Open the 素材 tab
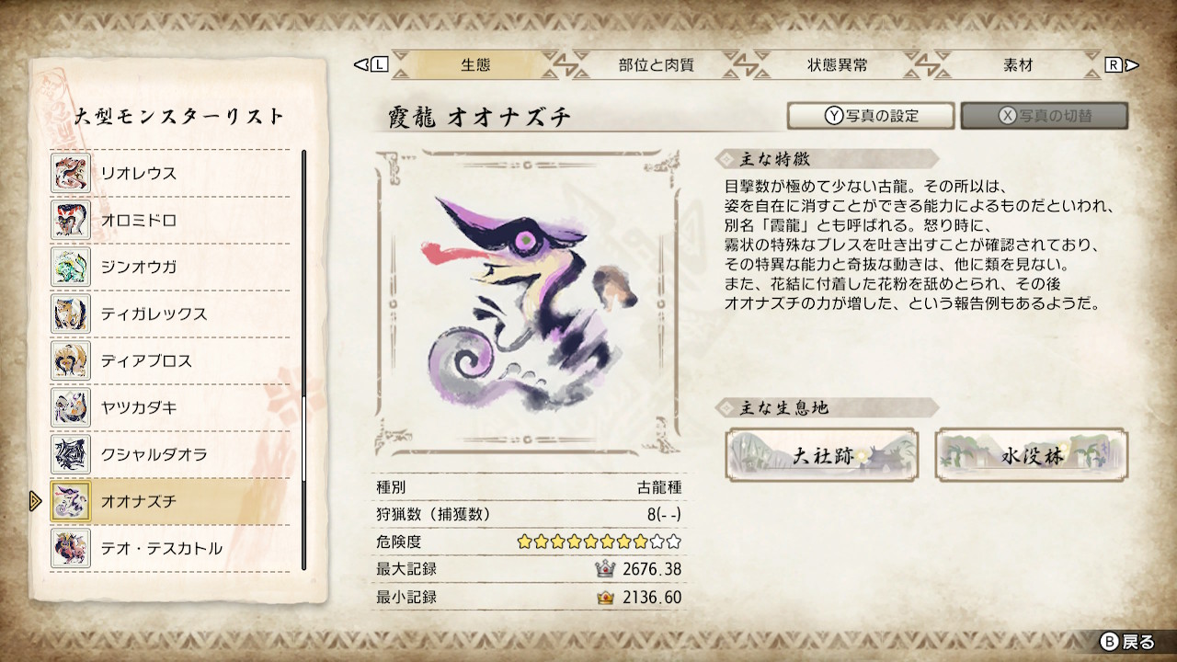This screenshot has height=662, width=1177. pyautogui.click(x=1018, y=65)
